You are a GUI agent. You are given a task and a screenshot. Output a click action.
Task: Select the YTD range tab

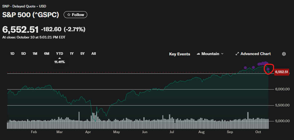[60, 54]
